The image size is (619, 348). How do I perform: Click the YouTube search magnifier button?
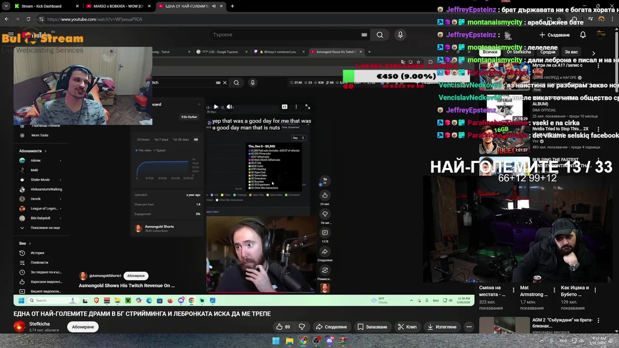coord(380,35)
